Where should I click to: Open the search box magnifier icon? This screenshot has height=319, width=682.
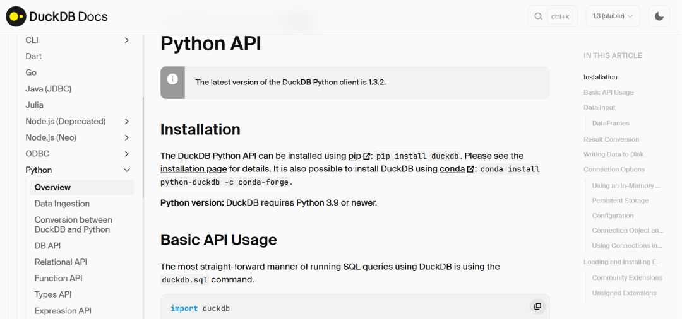point(538,16)
